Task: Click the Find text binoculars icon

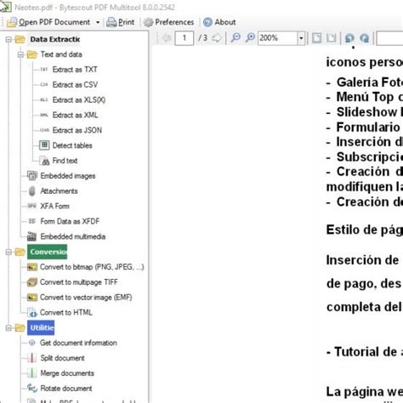Action: pyautogui.click(x=44, y=161)
